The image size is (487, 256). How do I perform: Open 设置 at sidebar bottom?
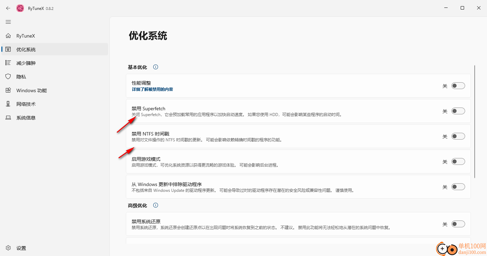[55, 248]
